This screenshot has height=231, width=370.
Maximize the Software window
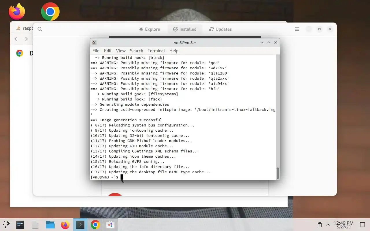tap(319, 29)
